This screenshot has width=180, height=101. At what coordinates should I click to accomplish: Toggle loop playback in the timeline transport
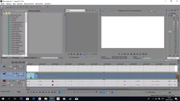click(x=31, y=92)
